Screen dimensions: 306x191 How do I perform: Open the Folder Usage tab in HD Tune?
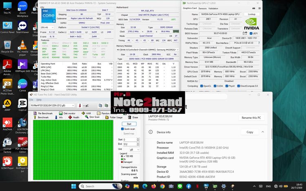[x=114, y=118]
